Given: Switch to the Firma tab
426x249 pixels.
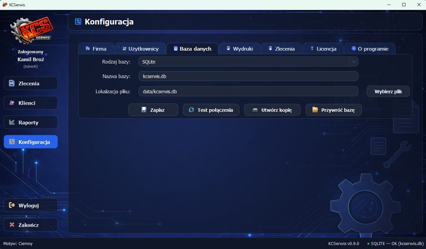Looking at the screenshot, I should coord(96,49).
